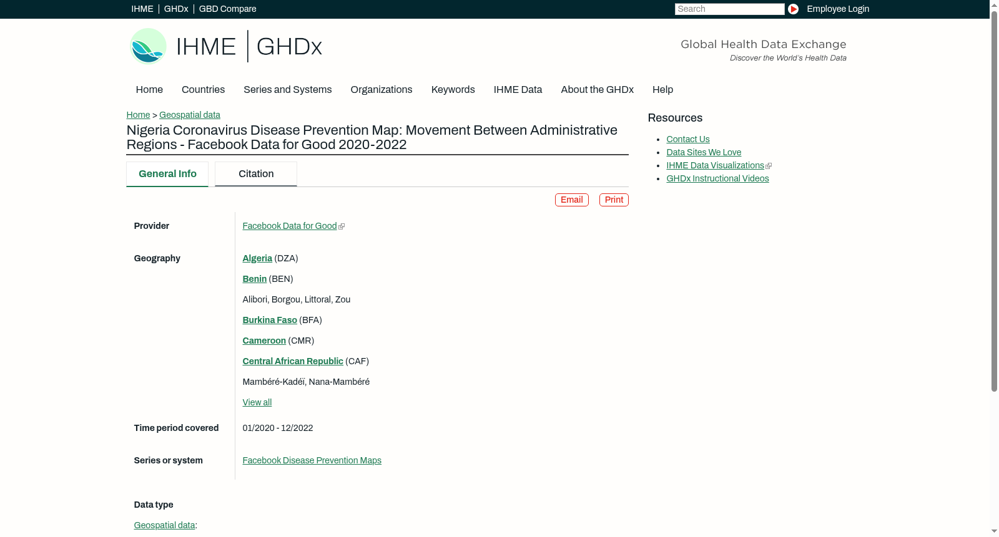Open GHDx Instructional Videos link
The image size is (999, 537).
click(717, 178)
